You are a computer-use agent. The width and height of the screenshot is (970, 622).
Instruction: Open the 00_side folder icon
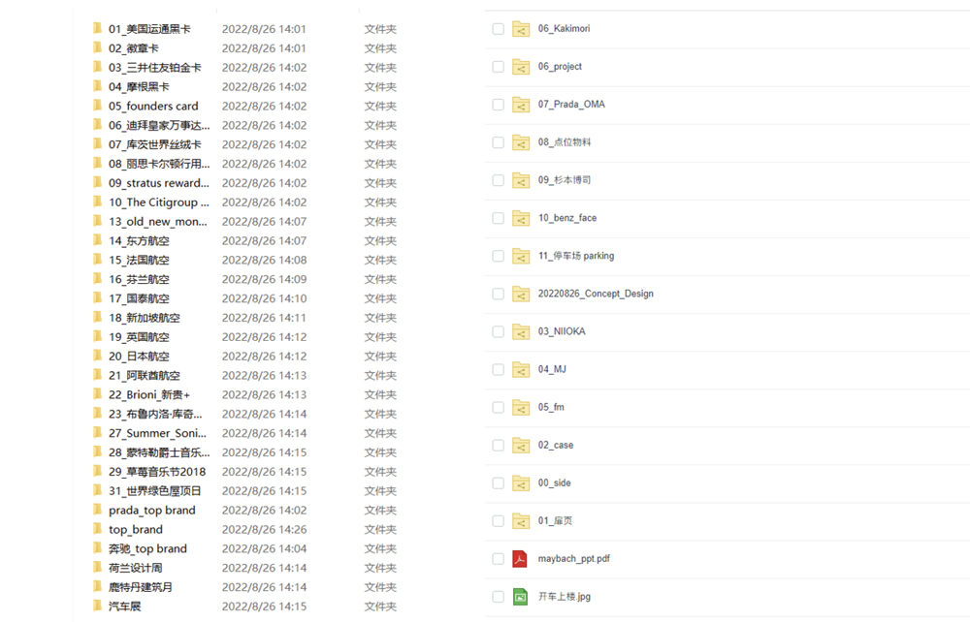pos(521,483)
